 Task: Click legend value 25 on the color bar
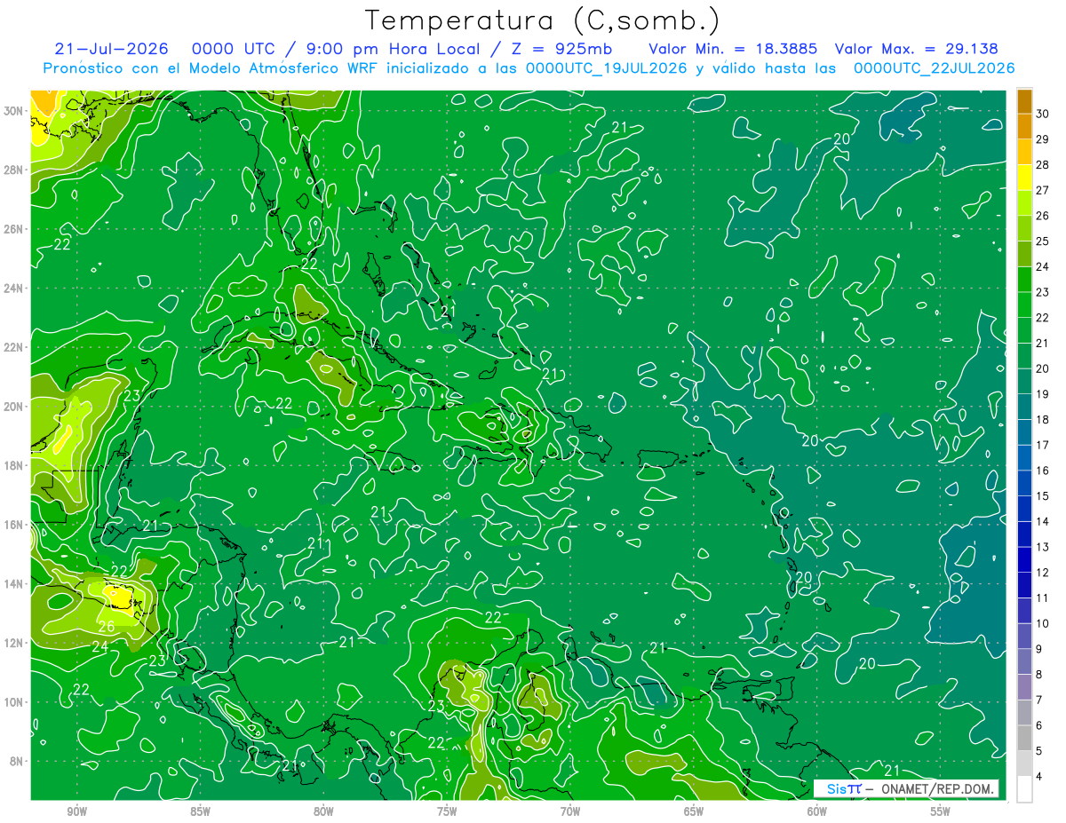[1043, 241]
